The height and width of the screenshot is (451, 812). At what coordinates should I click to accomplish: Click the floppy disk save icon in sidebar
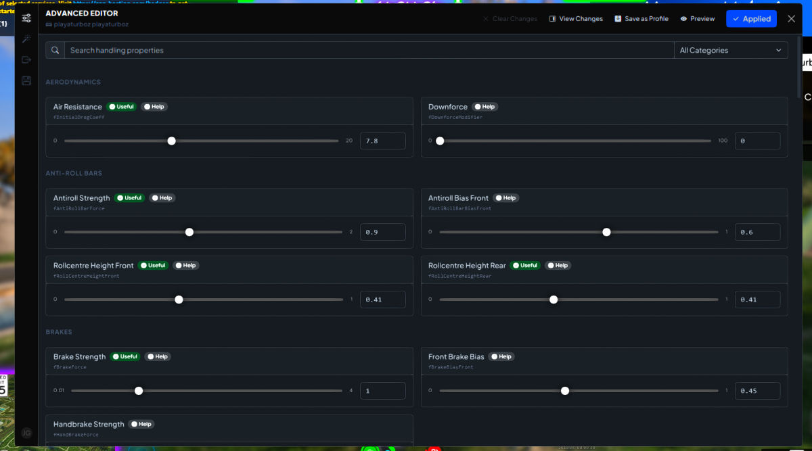(x=26, y=81)
